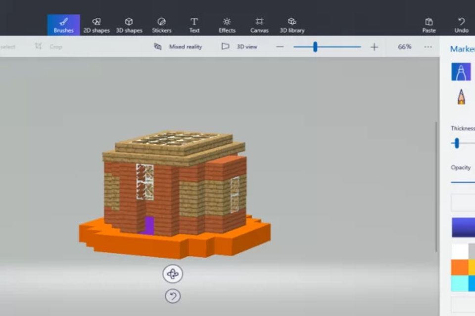Click the 66% zoom value

coord(405,46)
